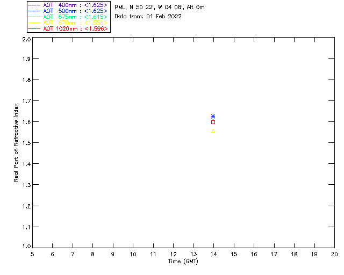This screenshot has width=344, height=275.
Task: Click the 'Real Part of Refractive Index' axis label
Action: click(x=17, y=141)
